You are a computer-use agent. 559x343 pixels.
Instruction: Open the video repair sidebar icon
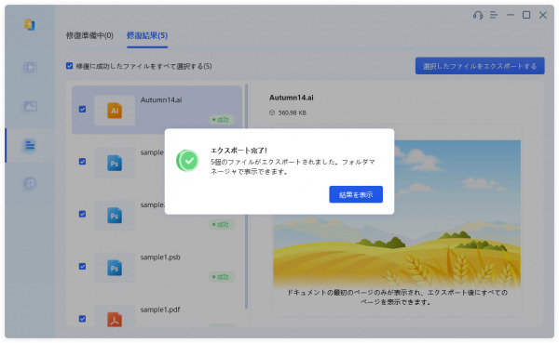click(x=31, y=67)
